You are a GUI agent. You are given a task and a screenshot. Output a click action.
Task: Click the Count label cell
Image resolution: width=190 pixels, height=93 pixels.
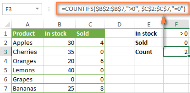click(149, 52)
